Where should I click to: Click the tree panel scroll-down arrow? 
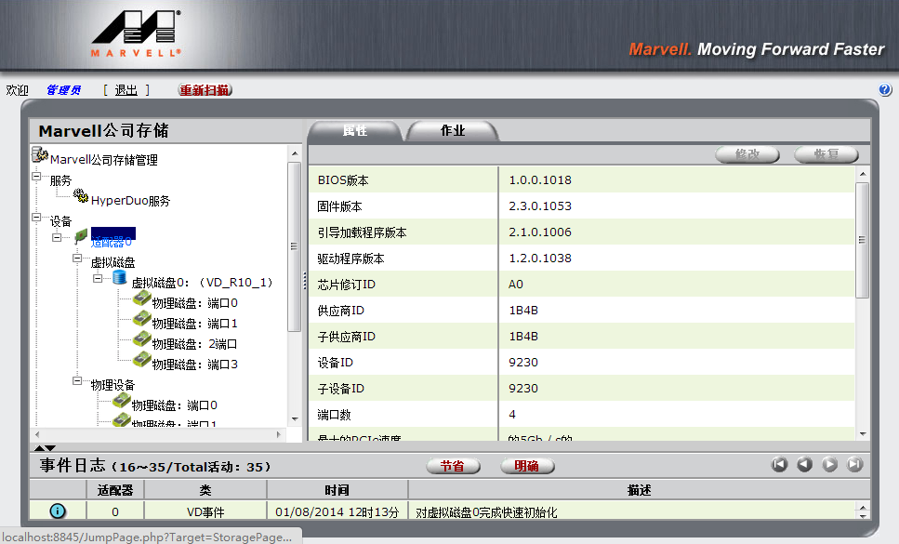click(x=294, y=419)
